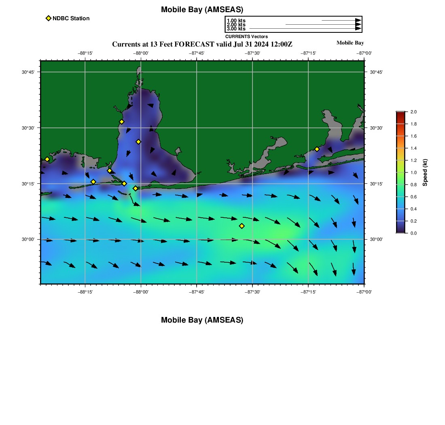Click the NDBC station nearest the -88°15' gridline

click(x=93, y=182)
